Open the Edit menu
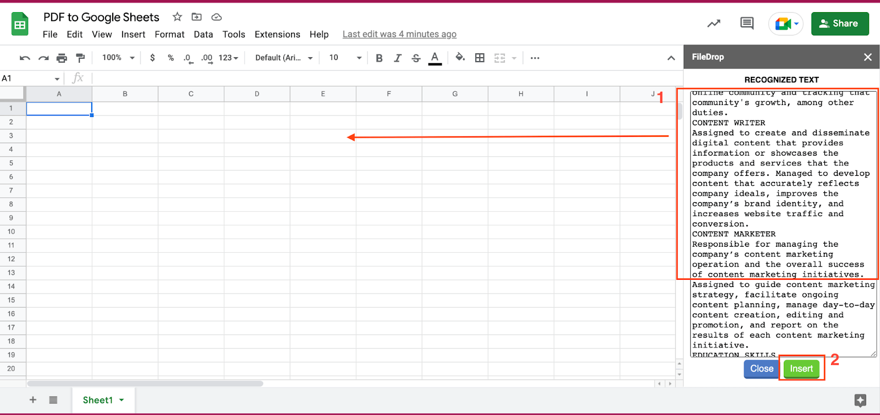The image size is (880, 415). click(x=74, y=34)
